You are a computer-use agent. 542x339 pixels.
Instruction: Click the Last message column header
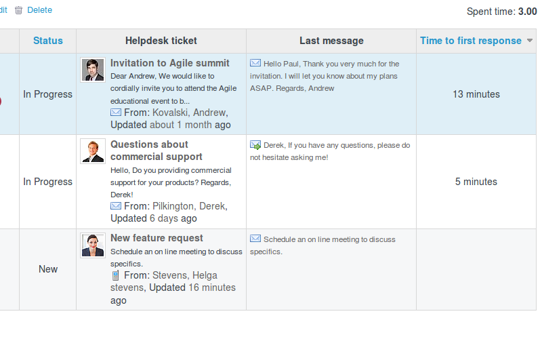[x=331, y=41]
